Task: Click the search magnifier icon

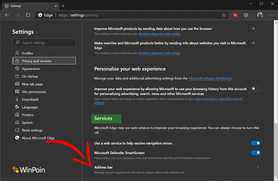Action: pyautogui.click(x=17, y=42)
